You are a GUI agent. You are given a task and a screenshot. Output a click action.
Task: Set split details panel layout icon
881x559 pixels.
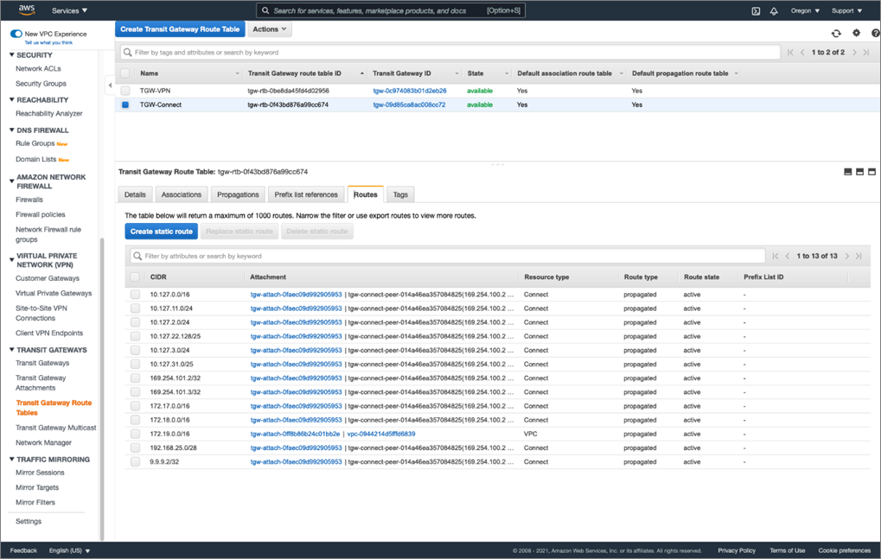click(x=859, y=172)
